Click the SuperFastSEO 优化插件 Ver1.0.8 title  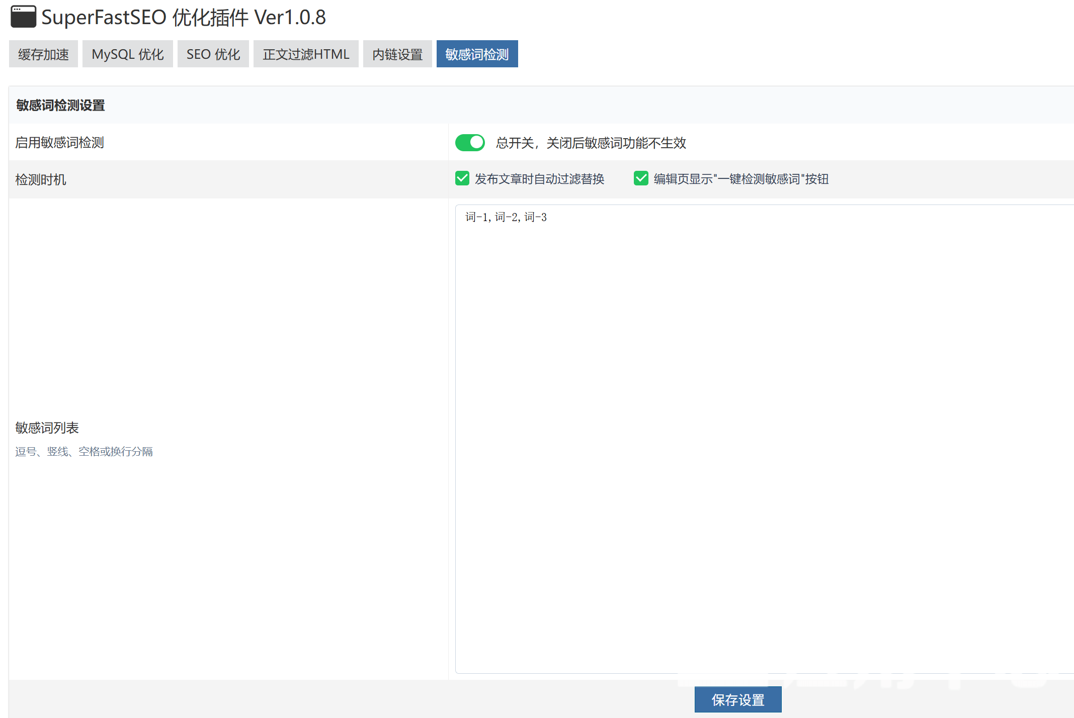point(184,17)
